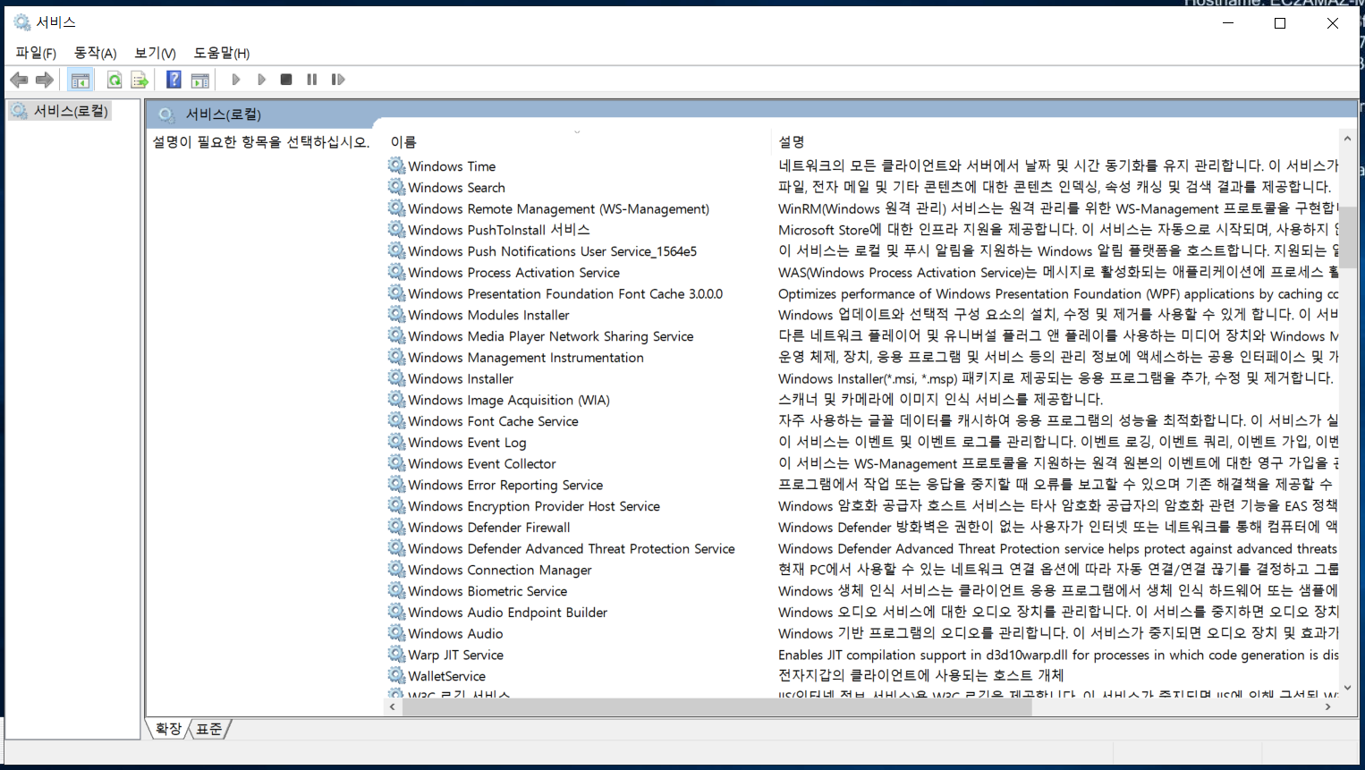Click the Pause Service toolbar icon

tap(312, 80)
